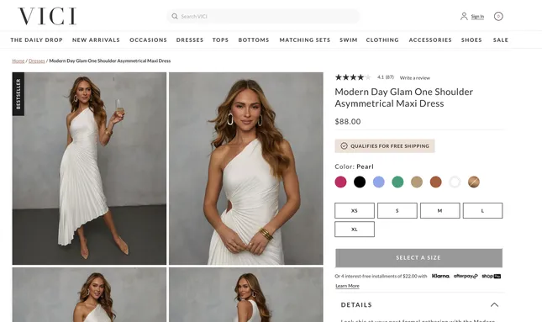Click the Afterpay logo
The image size is (542, 322).
(x=466, y=276)
